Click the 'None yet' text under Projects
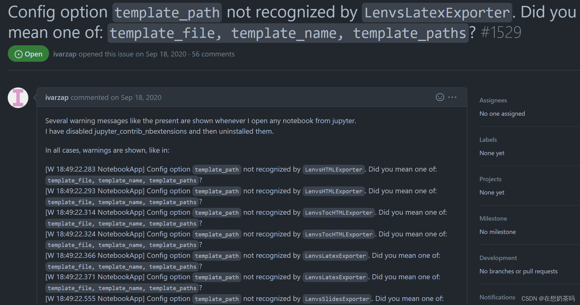 point(492,192)
